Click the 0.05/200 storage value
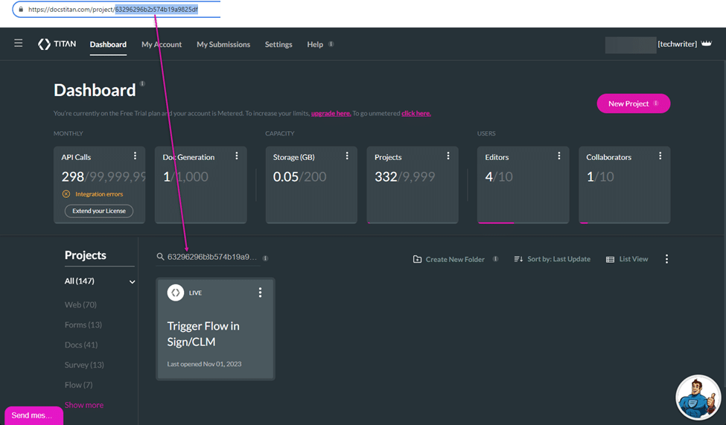This screenshot has width=726, height=425. [299, 176]
